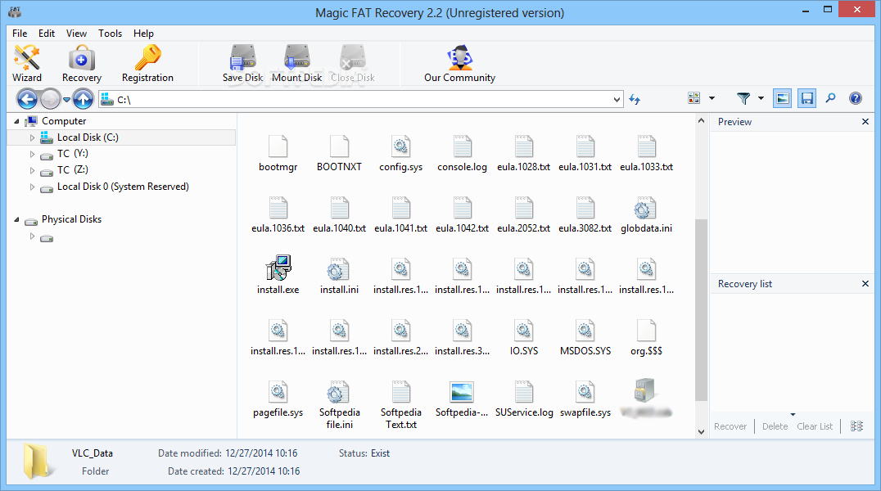881x491 pixels.
Task: Collapse the Physical Disks node
Action: (x=16, y=219)
